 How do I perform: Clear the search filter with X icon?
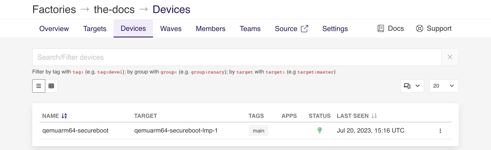coord(450,57)
